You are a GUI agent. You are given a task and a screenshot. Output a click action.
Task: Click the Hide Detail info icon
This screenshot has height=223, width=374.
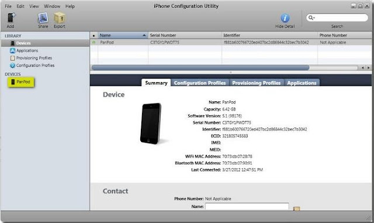click(285, 18)
